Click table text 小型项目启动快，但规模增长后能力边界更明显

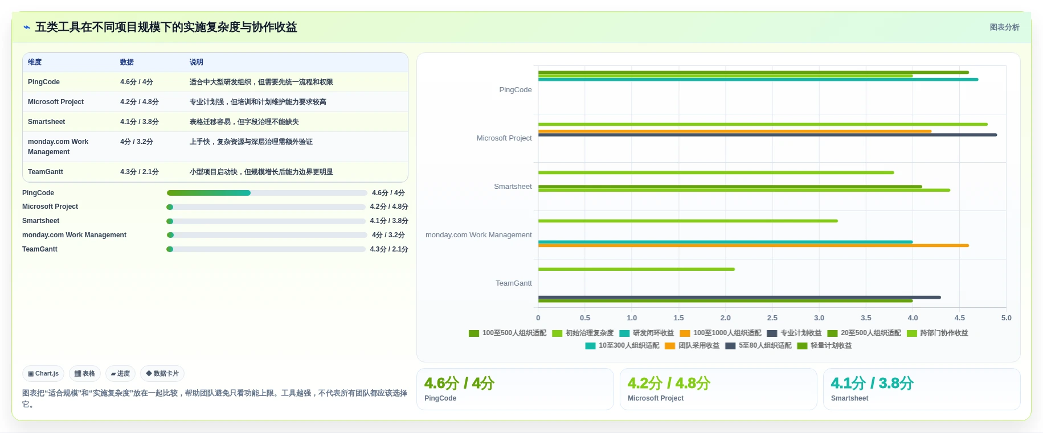(261, 172)
